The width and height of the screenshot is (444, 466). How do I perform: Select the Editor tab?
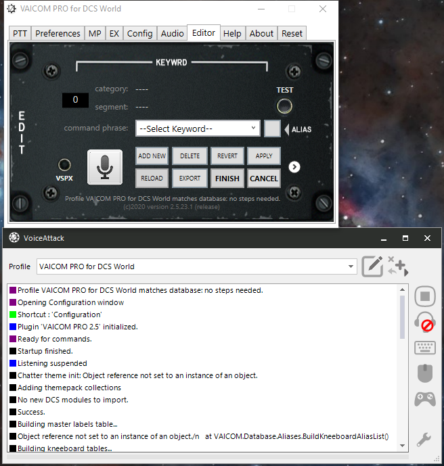tap(204, 32)
